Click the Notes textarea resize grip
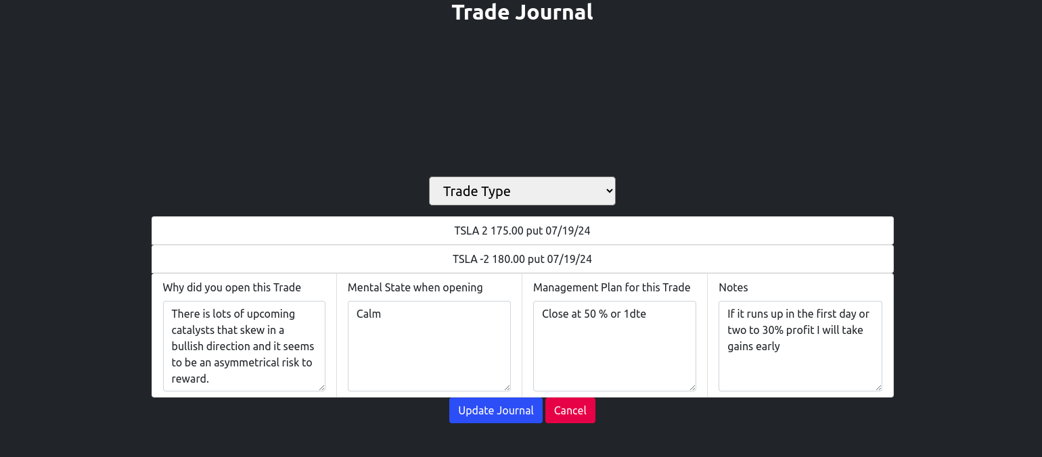The image size is (1042, 457). 879,387
